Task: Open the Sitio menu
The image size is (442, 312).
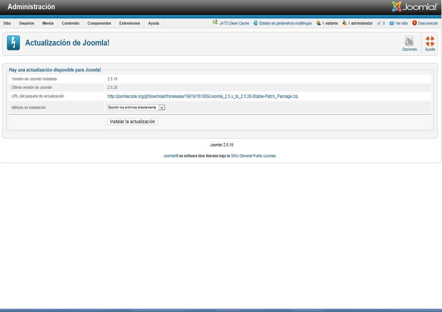Action: pos(7,23)
